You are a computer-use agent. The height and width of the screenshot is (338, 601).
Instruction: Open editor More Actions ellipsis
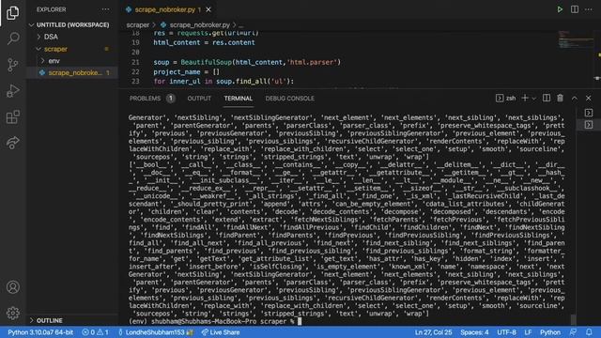[589, 9]
